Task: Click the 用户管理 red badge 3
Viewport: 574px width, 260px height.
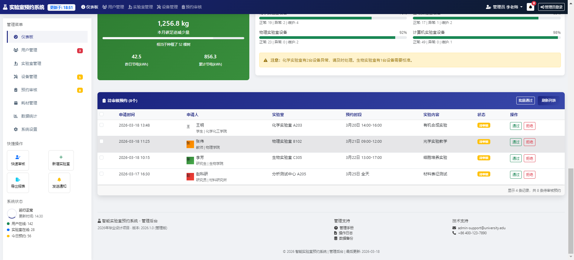Action: click(x=80, y=51)
